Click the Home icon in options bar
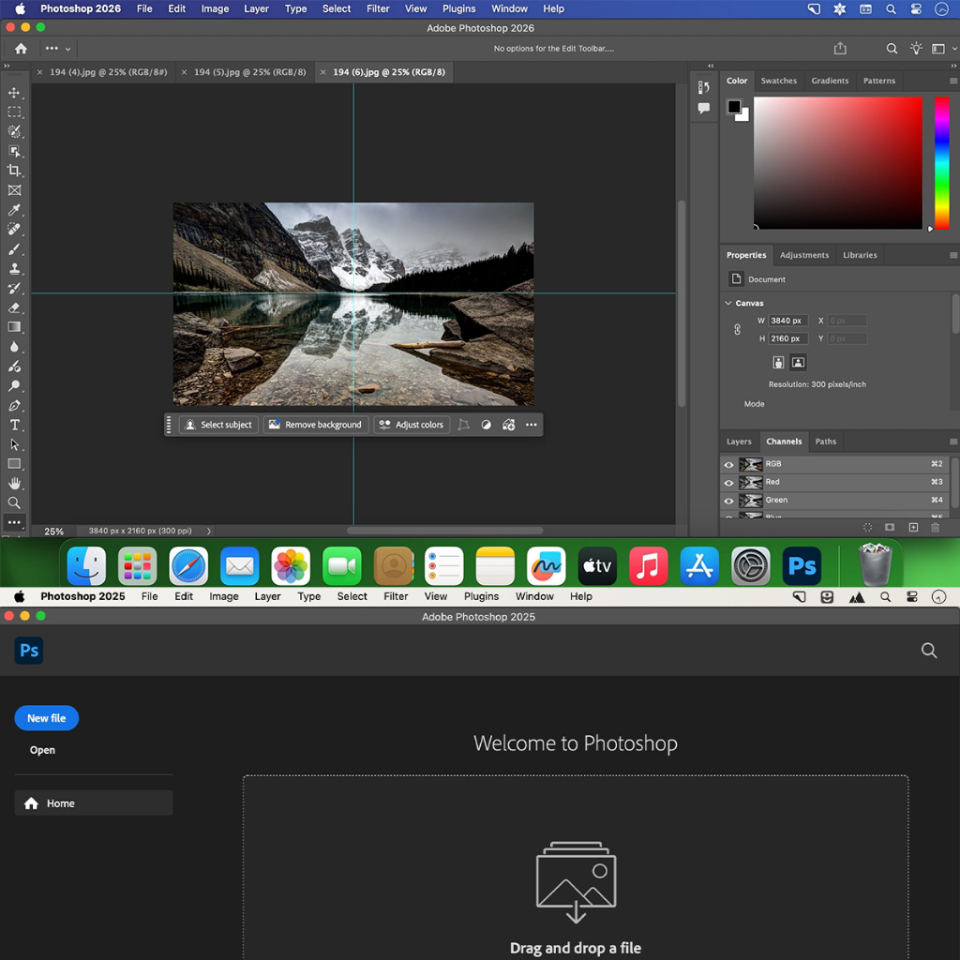 coord(21,49)
